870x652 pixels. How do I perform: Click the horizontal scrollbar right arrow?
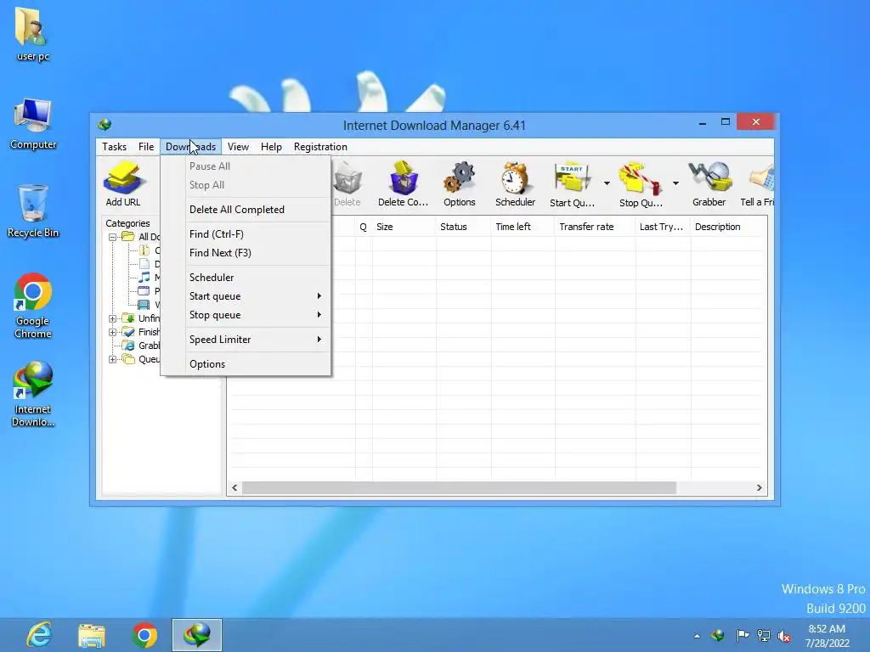coord(759,488)
